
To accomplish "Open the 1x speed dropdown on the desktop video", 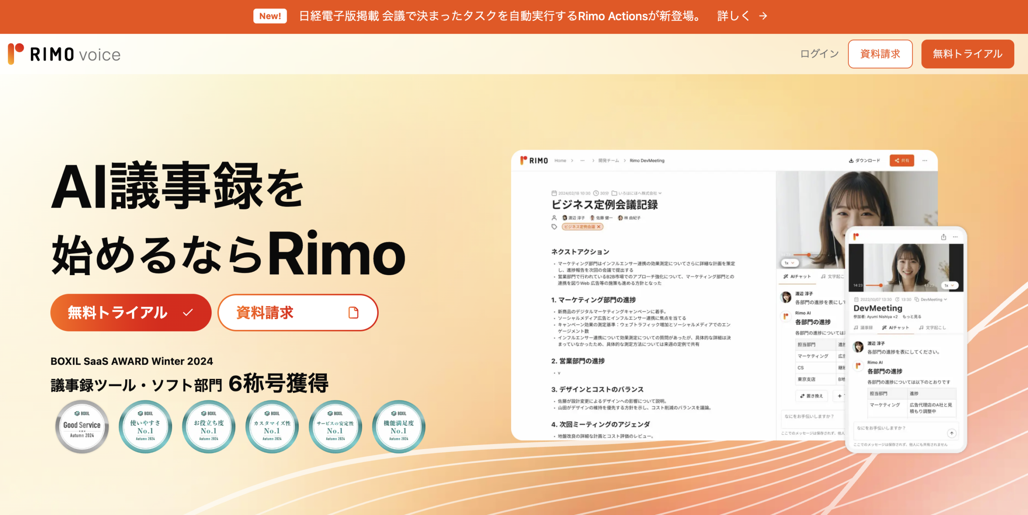I will [789, 263].
